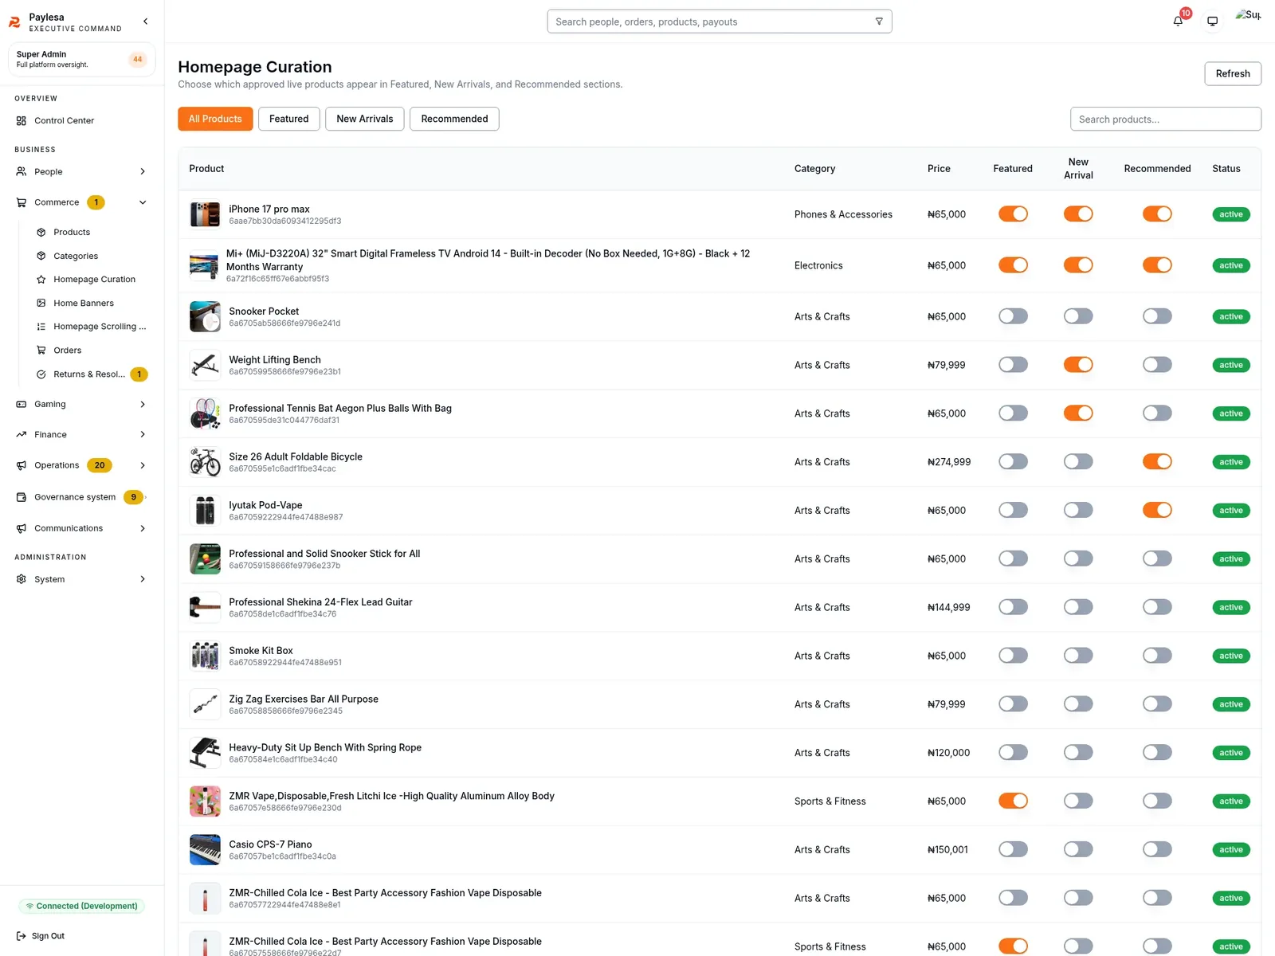
Task: Click Sign Out link
Action: click(x=48, y=936)
